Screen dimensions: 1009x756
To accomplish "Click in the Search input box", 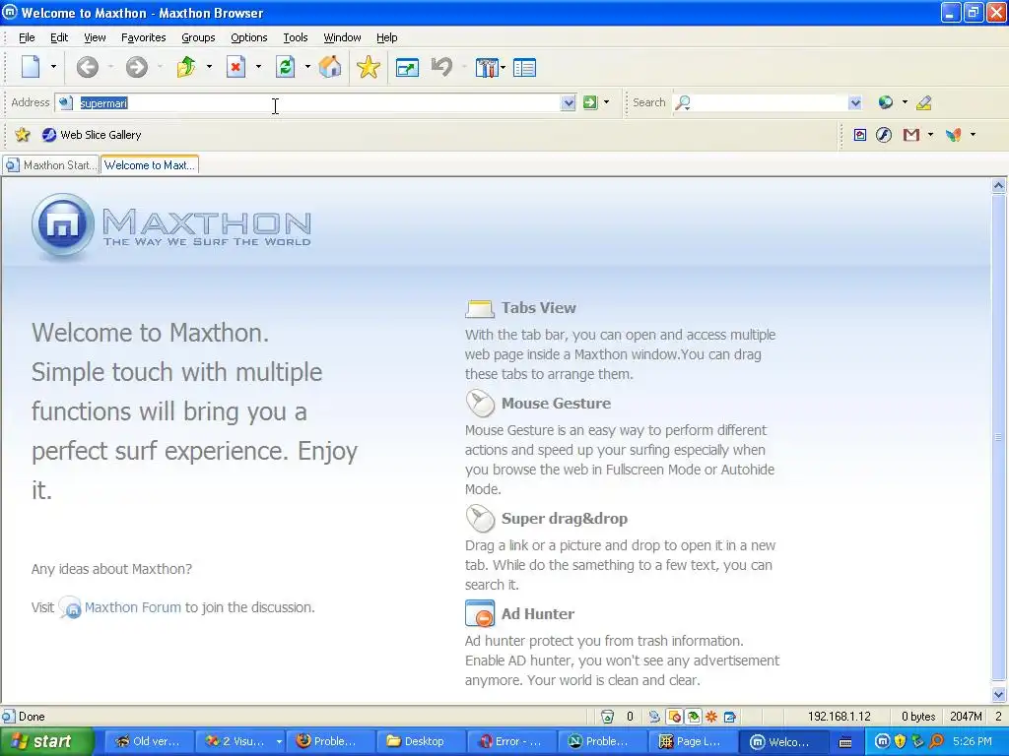I will tap(769, 102).
